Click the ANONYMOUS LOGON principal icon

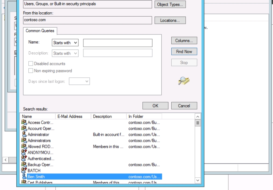24,153
